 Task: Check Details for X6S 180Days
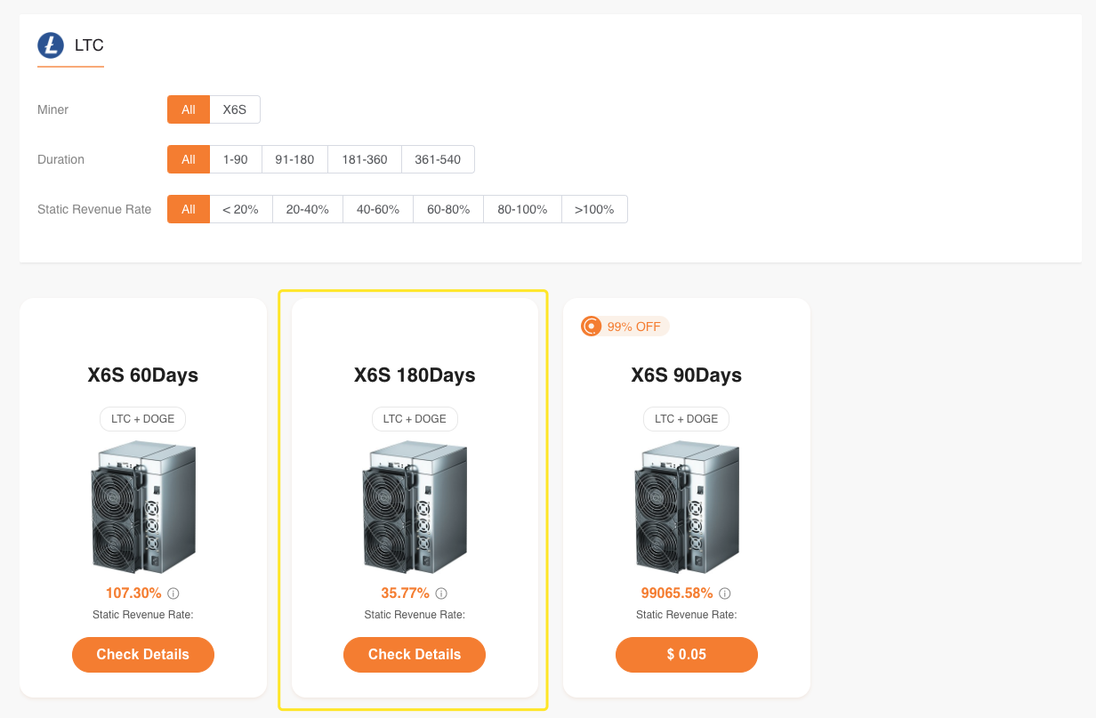(415, 655)
